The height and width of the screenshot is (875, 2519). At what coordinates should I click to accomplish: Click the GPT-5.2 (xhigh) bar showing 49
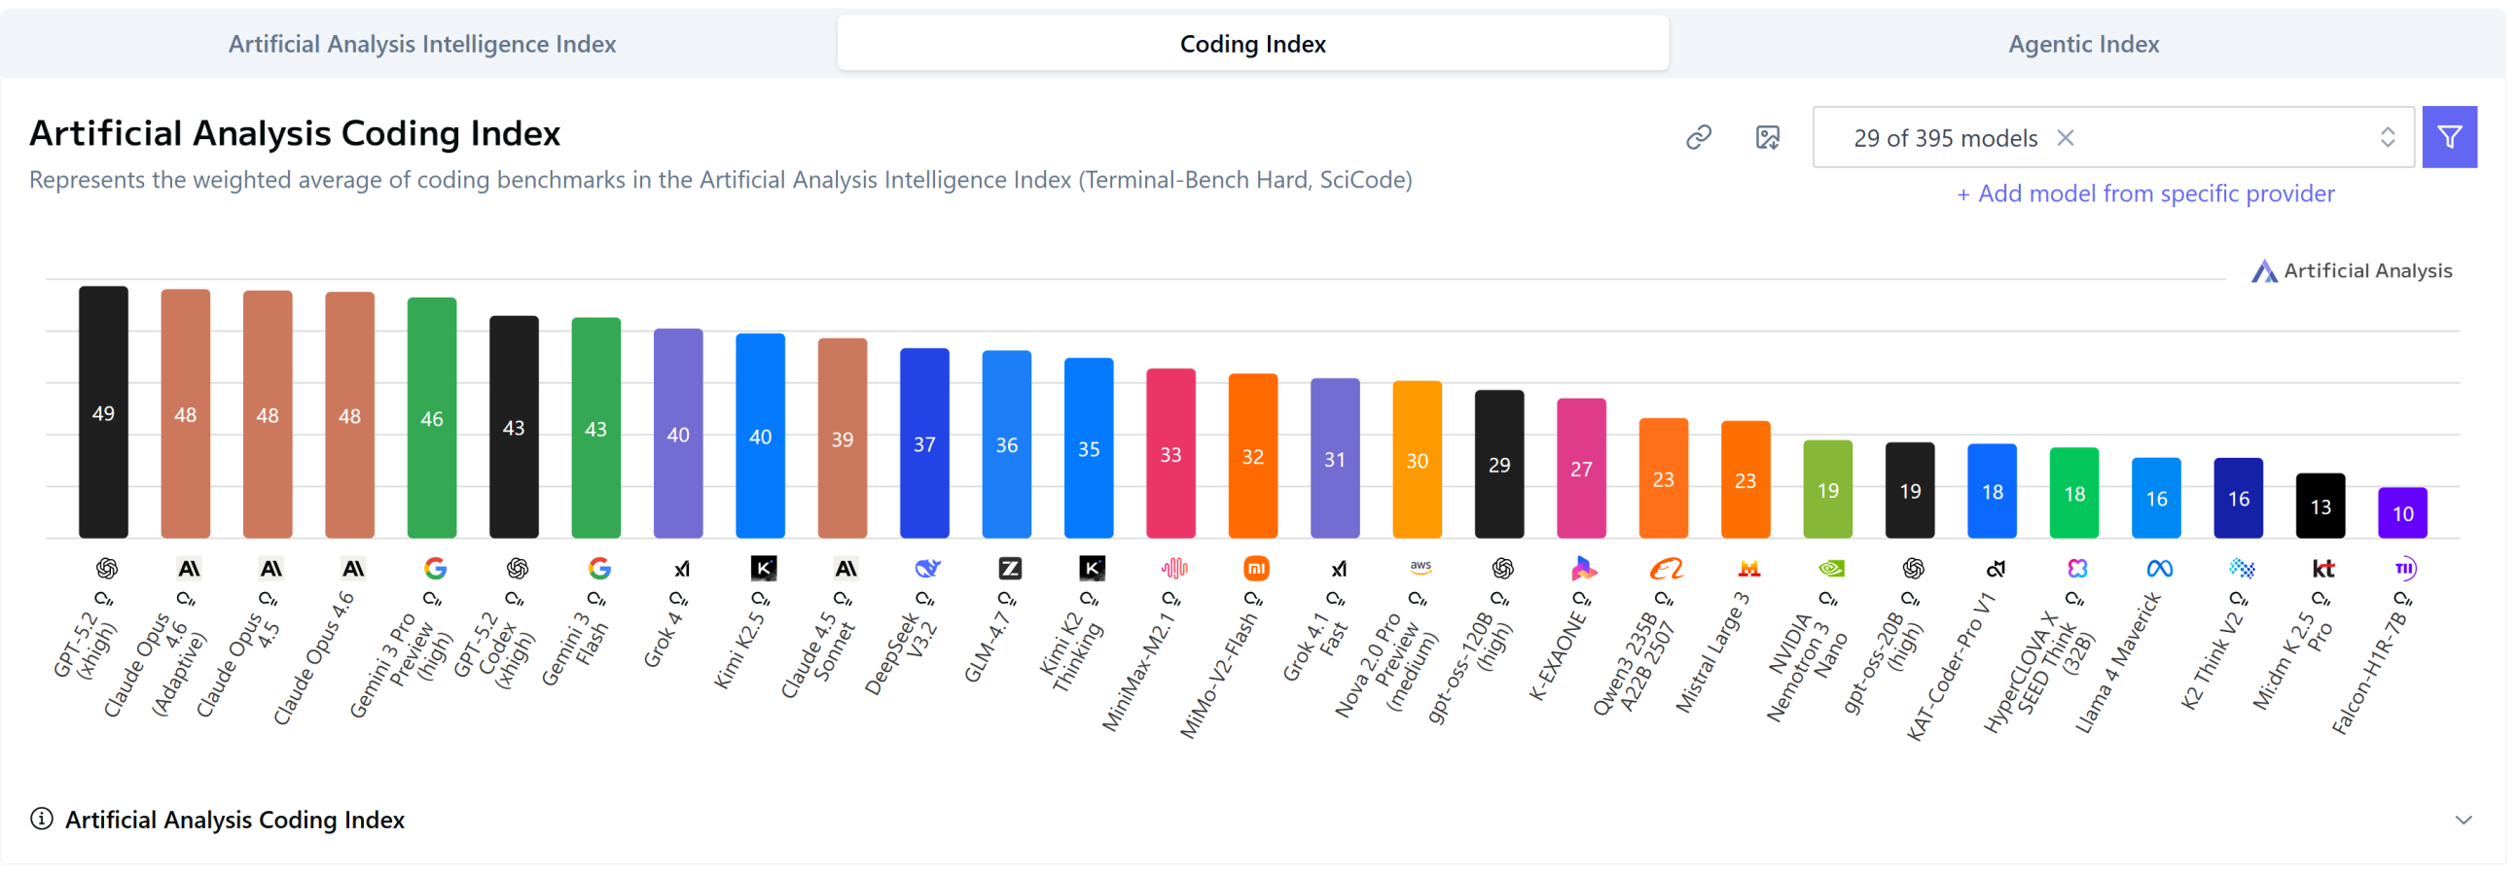pyautogui.click(x=103, y=411)
